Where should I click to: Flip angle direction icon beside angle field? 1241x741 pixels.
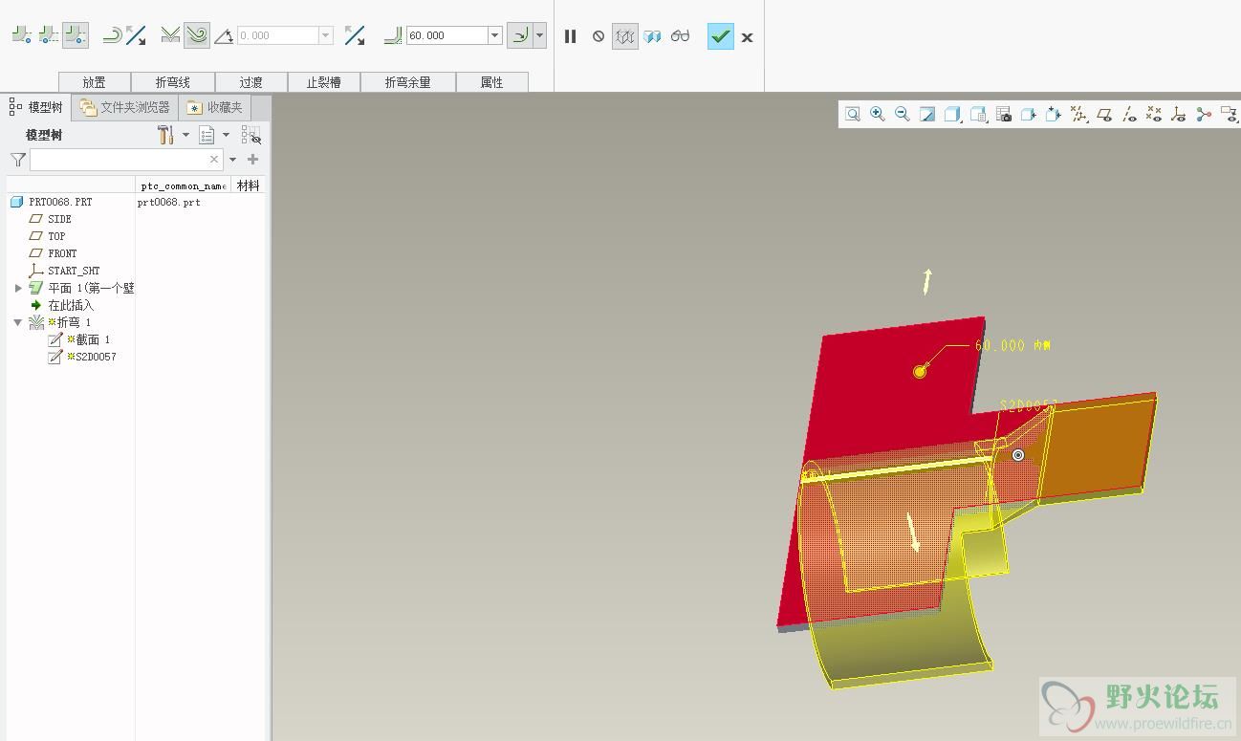[355, 35]
